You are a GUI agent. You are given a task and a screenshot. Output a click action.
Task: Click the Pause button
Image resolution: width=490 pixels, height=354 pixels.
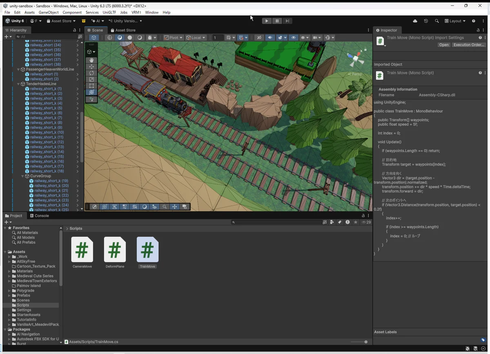click(277, 21)
